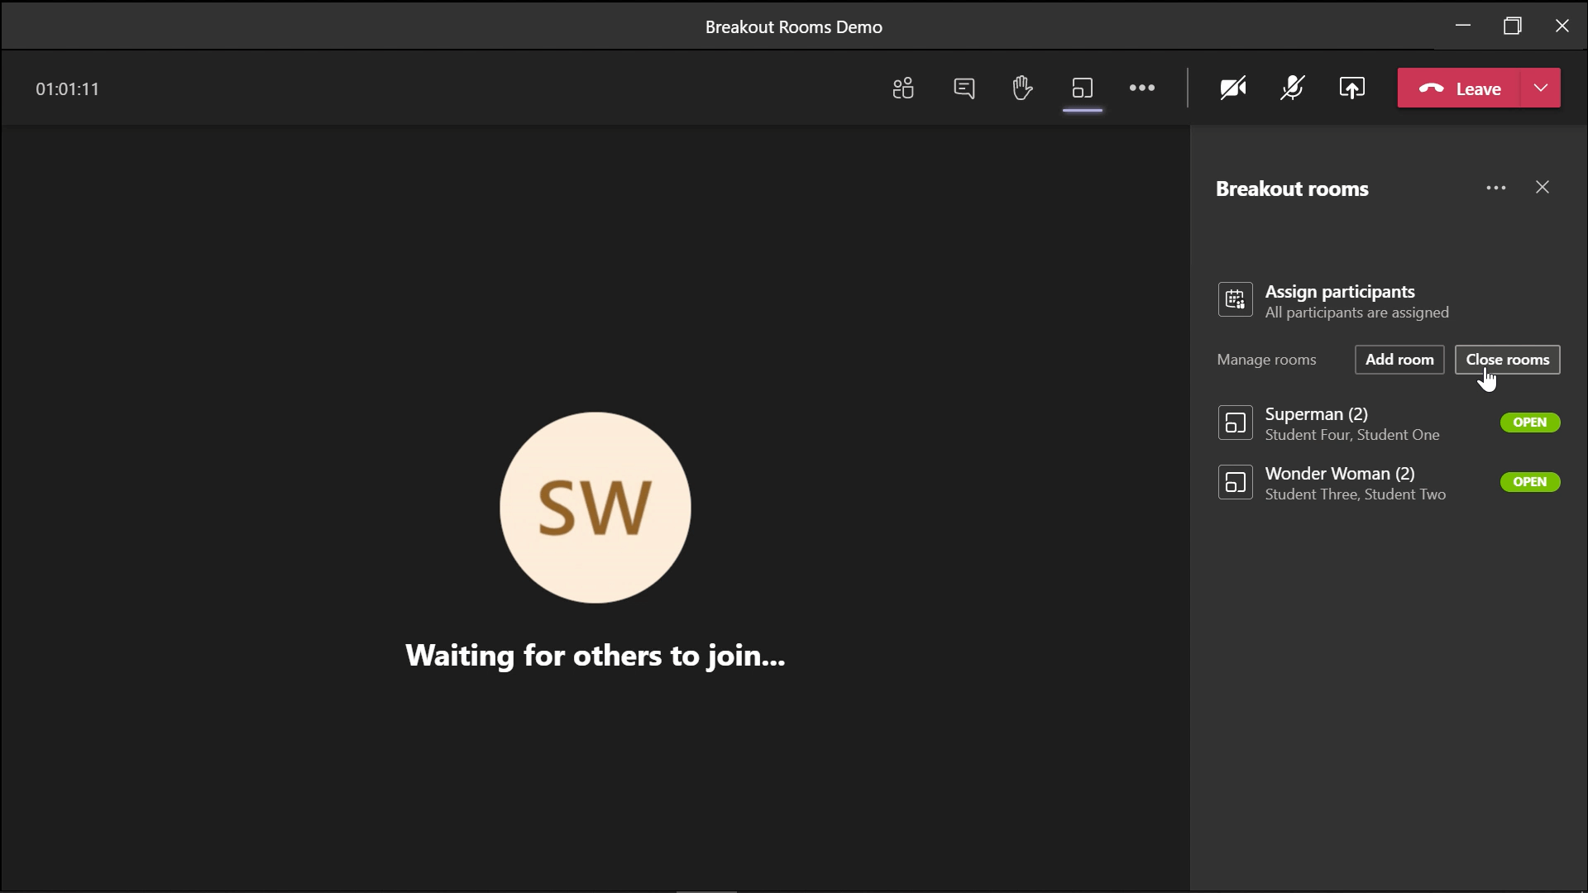Select the Superman (2) room name
The width and height of the screenshot is (1588, 893).
(x=1316, y=413)
